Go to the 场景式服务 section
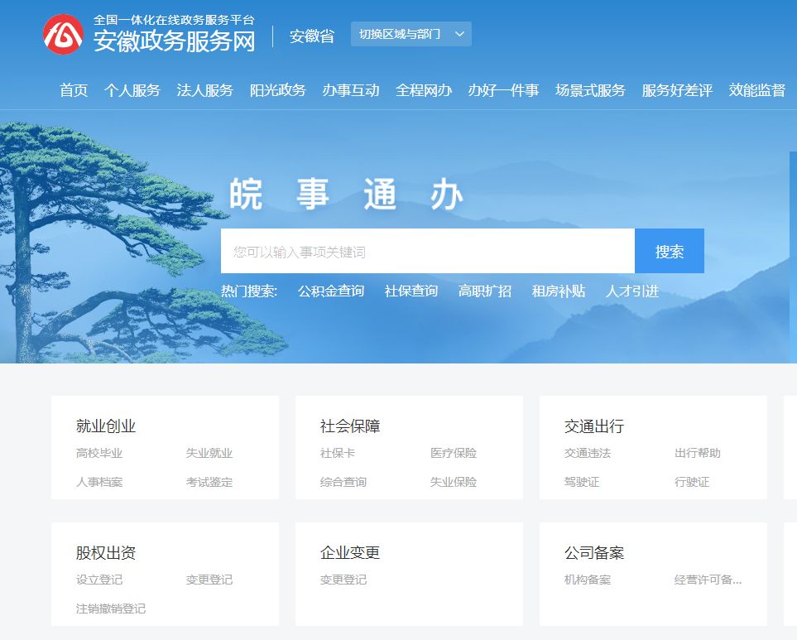 coord(589,91)
